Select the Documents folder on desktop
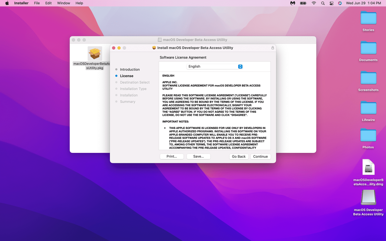 pos(369,48)
